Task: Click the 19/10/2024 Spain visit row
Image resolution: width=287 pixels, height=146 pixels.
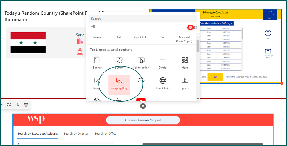Action: (221, 28)
